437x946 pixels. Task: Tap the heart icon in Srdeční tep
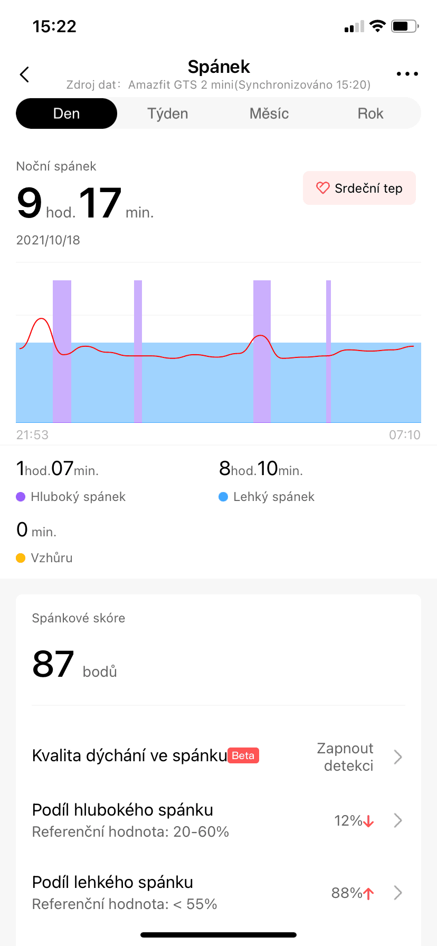[322, 188]
